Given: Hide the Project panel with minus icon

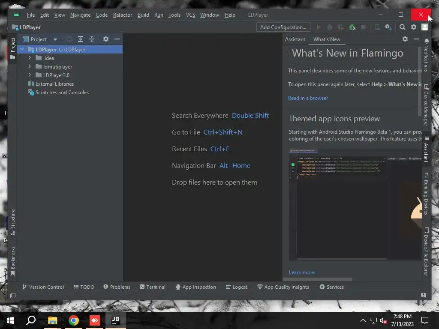Looking at the screenshot, I should coord(117,39).
